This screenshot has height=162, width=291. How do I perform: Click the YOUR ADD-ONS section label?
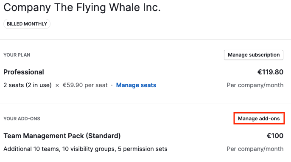pyautogui.click(x=22, y=119)
